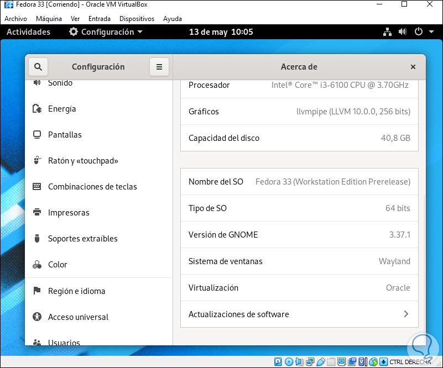Click the display indicator in VirtualBox status bar
This screenshot has width=443, height=368.
tap(342, 361)
